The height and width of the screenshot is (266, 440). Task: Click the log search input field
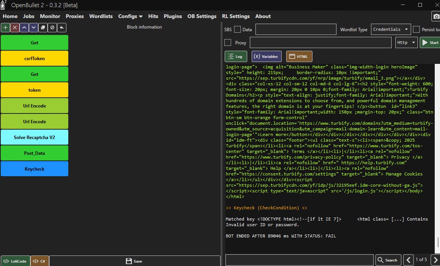click(299, 260)
